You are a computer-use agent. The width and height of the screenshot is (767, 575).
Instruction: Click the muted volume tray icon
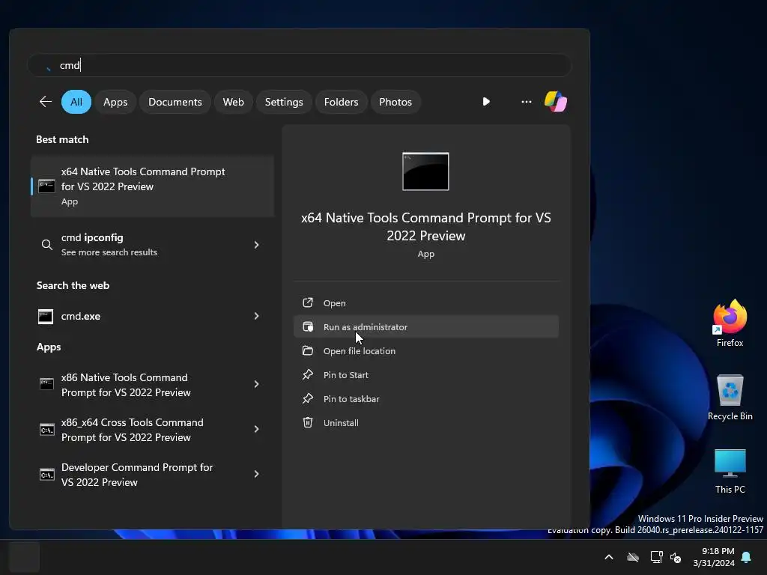(x=676, y=557)
